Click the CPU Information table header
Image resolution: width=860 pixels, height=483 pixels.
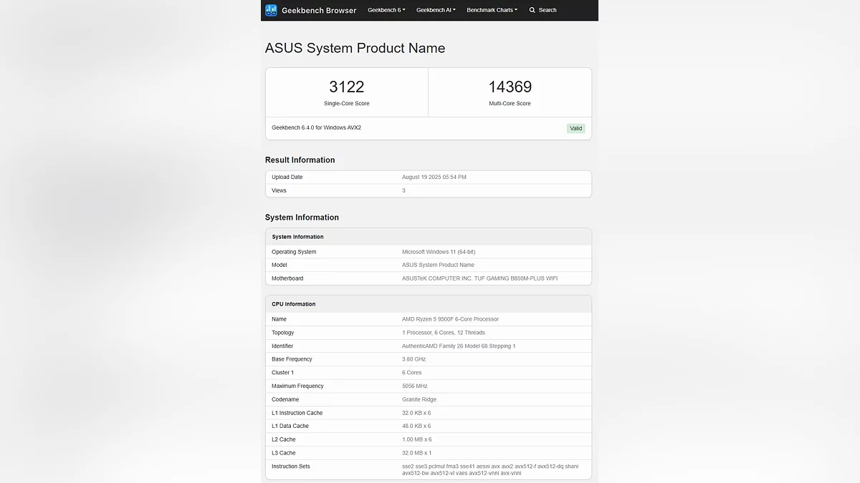[294, 304]
